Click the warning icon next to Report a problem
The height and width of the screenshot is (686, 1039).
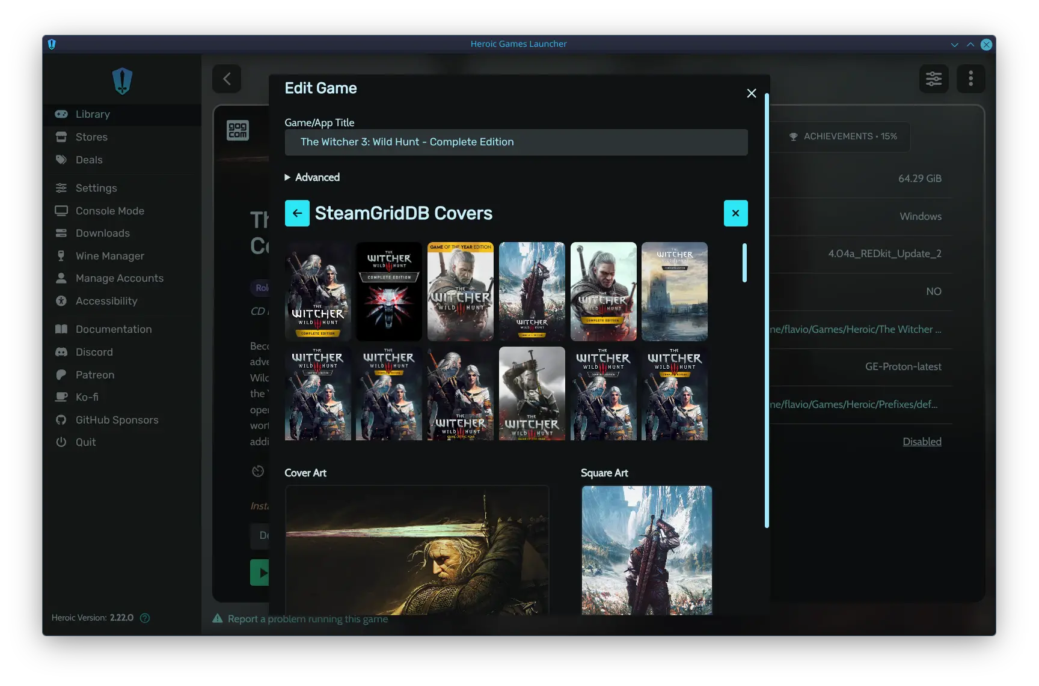point(218,619)
